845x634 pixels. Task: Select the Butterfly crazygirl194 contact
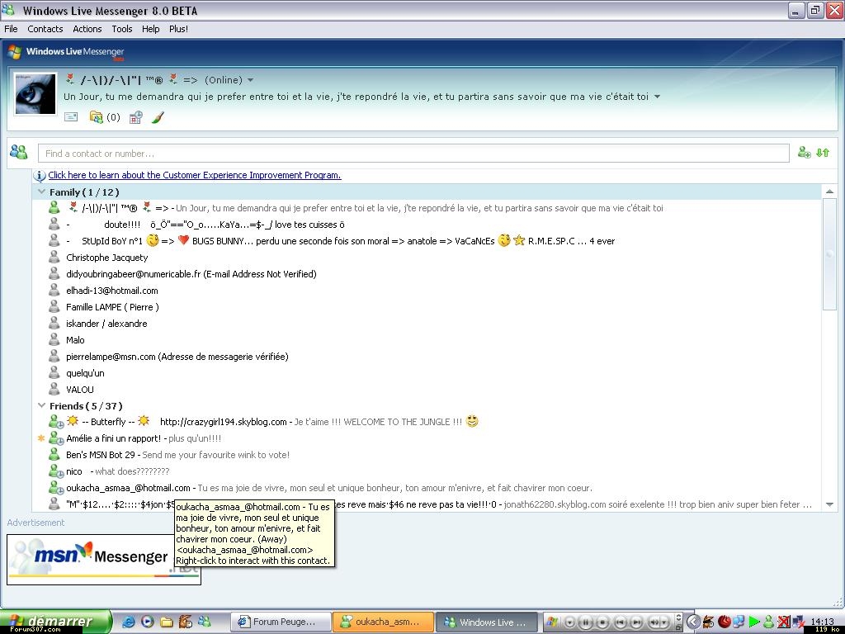(272, 422)
